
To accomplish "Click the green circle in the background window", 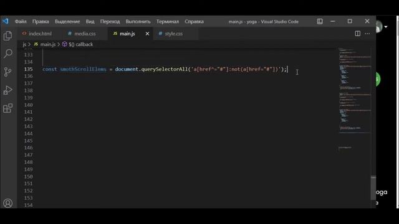I will tap(378, 79).
